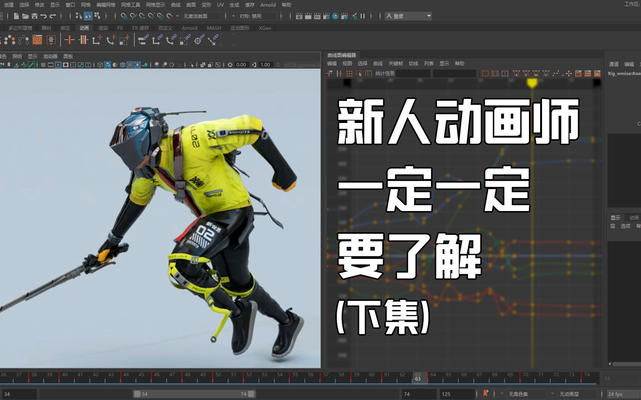Viewport: 641px width, 400px height.
Task: Click the range slider handle at 74
Action: 251,394
